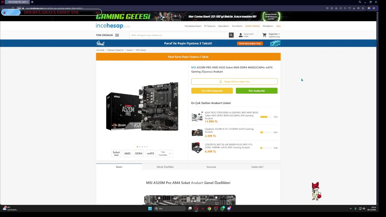
Task: Click the Gigabyte A520M motherboard thumbnail
Action: 197,132
